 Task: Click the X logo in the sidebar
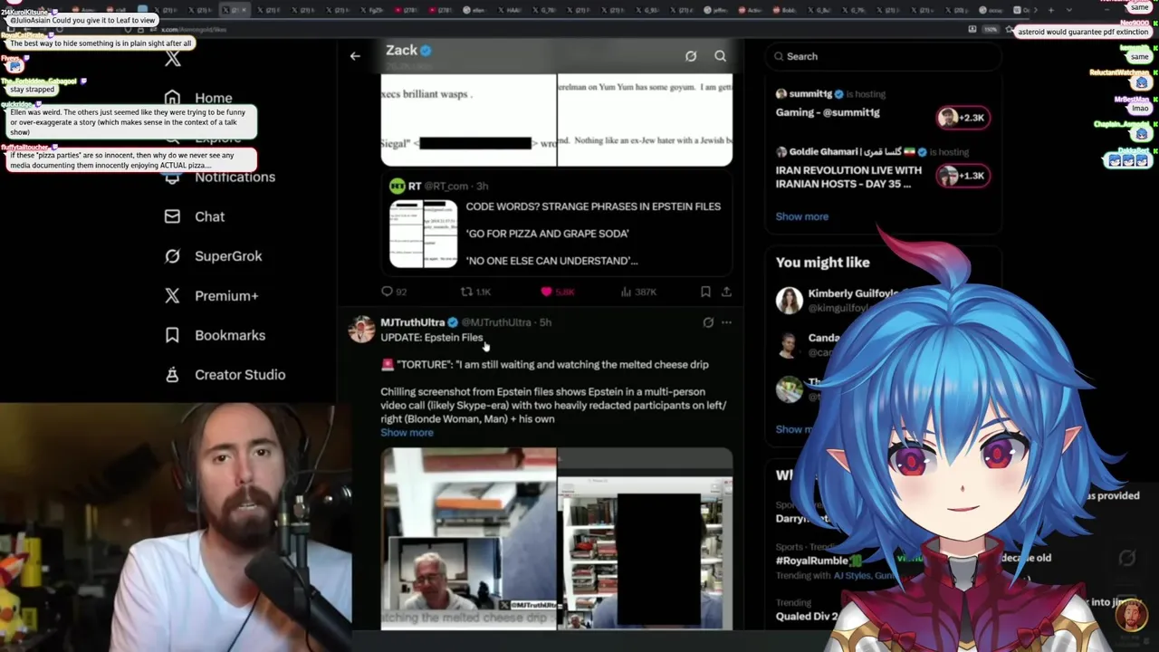[173, 59]
